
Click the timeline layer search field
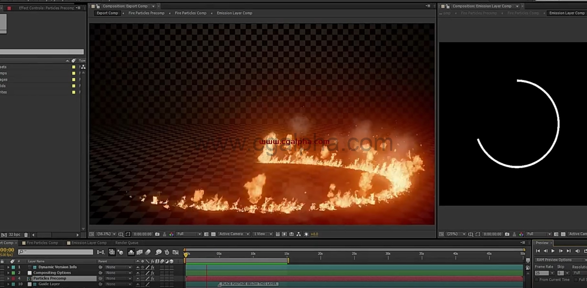(x=56, y=252)
